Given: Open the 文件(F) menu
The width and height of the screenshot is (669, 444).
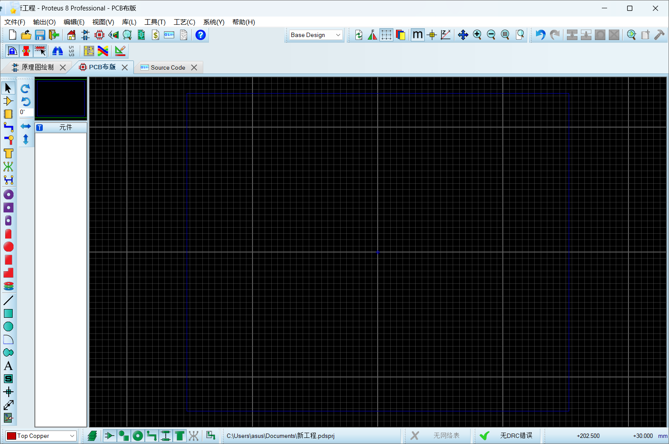Looking at the screenshot, I should (15, 22).
